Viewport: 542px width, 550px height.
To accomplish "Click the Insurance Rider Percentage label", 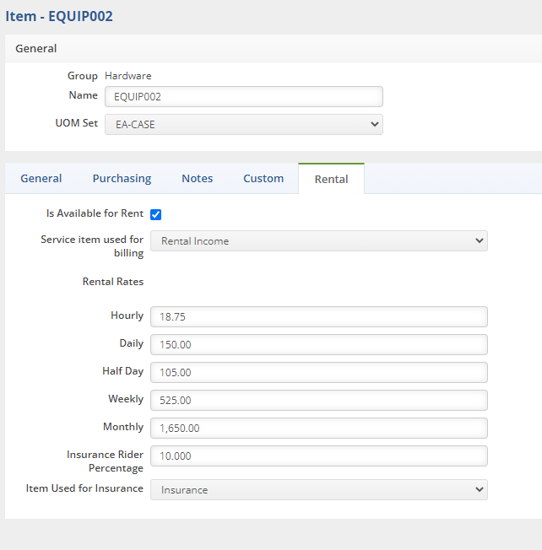I will coord(105,461).
